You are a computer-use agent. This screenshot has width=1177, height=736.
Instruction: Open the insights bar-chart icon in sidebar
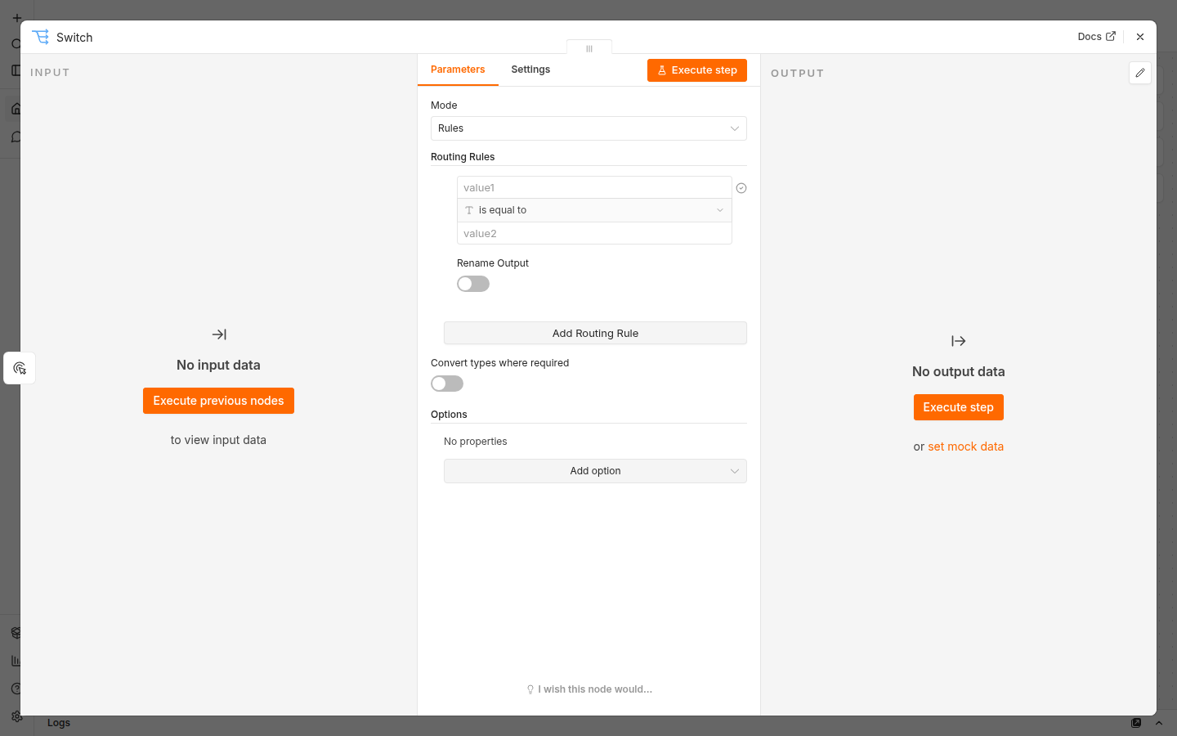(x=16, y=661)
